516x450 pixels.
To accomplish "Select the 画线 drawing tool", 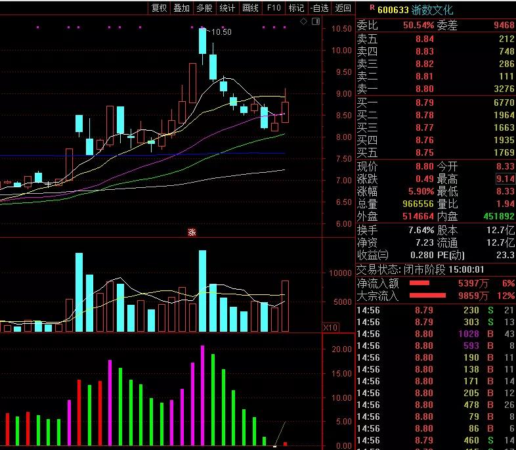I will click(x=250, y=8).
